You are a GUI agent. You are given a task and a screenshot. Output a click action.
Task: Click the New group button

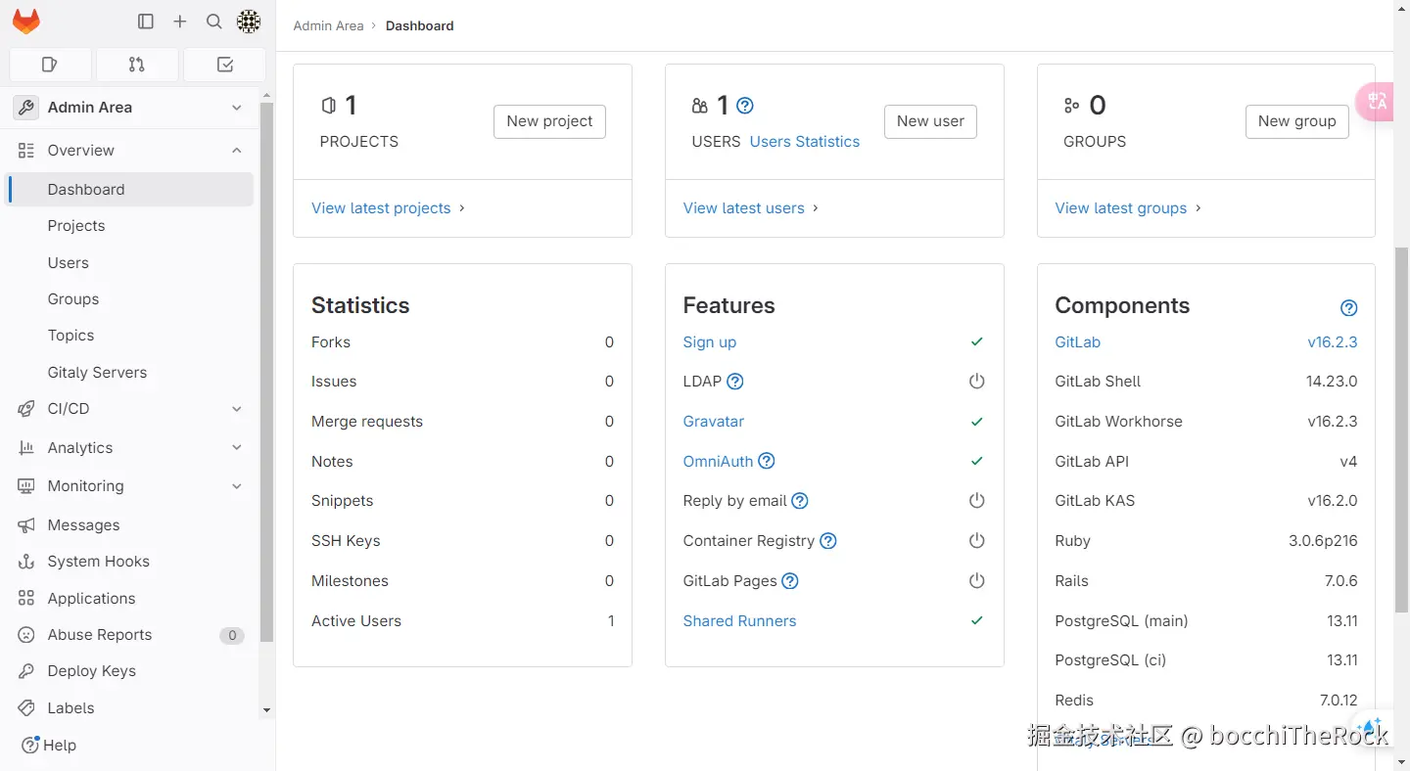point(1296,121)
